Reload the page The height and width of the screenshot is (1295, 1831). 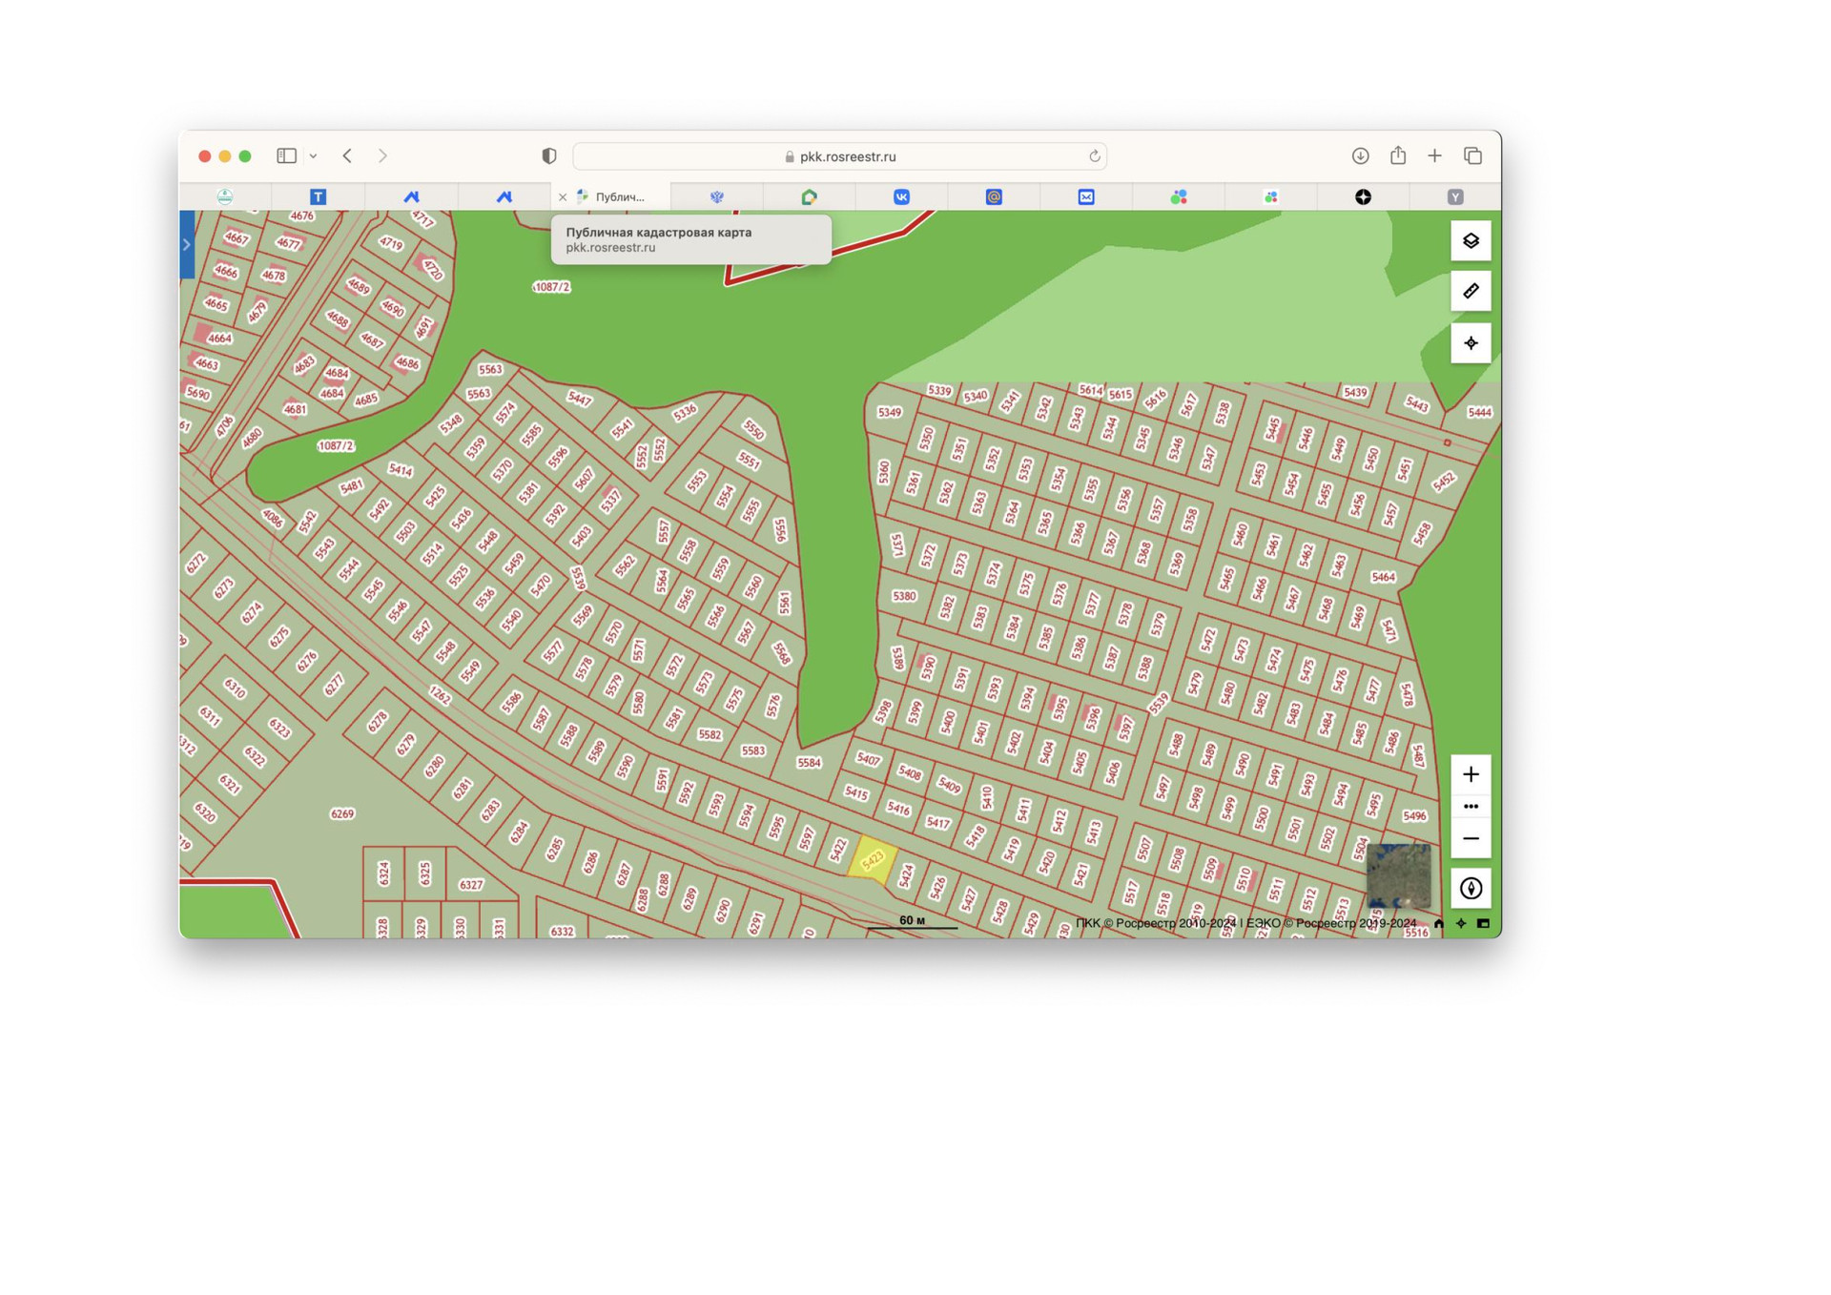(x=1095, y=156)
